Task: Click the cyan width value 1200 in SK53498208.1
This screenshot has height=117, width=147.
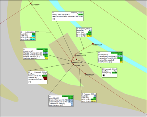Action: (x=34, y=36)
